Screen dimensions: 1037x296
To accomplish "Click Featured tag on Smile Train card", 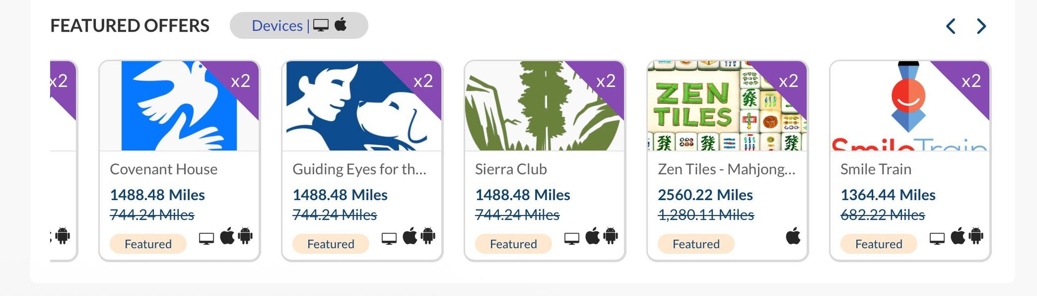I will pyautogui.click(x=878, y=244).
